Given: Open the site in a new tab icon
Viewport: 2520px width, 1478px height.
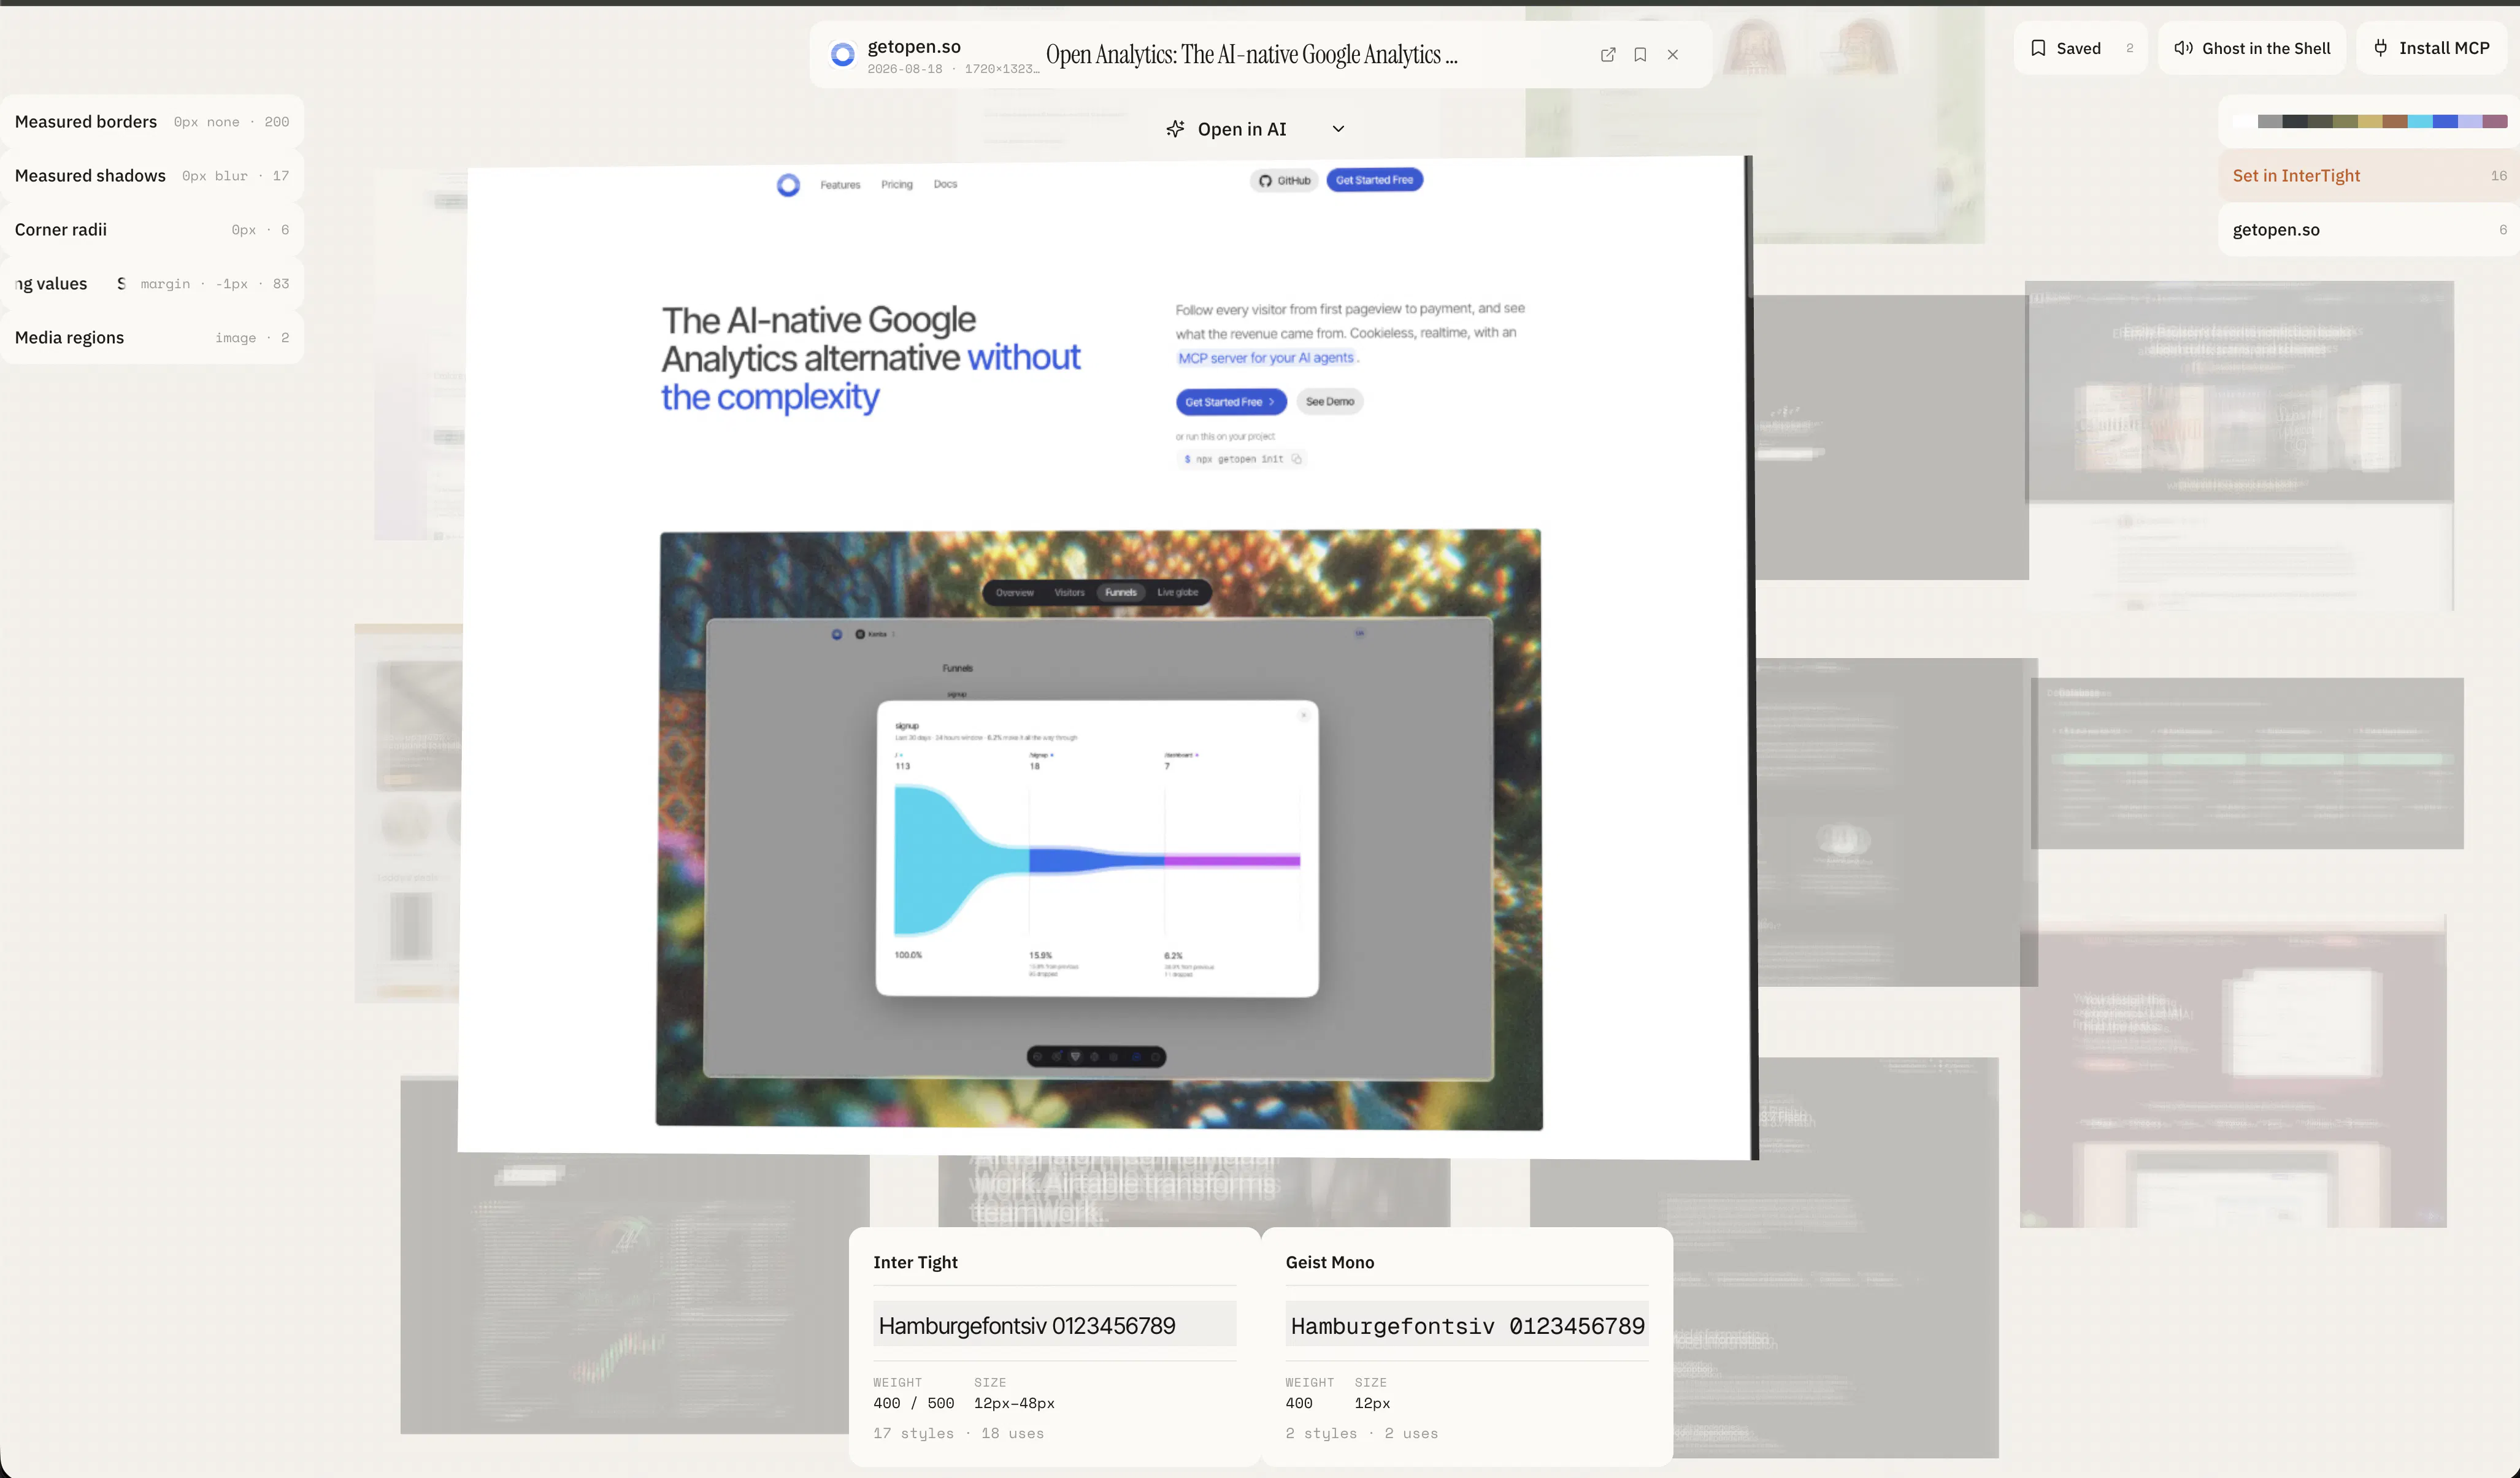Looking at the screenshot, I should 1608,55.
